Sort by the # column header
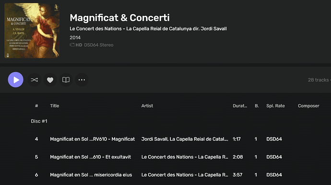 [36, 106]
